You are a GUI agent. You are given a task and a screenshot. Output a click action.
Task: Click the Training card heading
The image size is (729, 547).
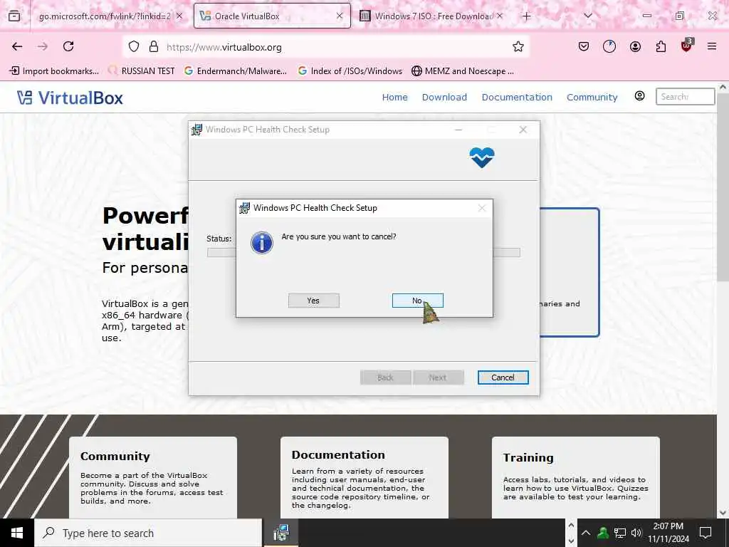(x=528, y=458)
